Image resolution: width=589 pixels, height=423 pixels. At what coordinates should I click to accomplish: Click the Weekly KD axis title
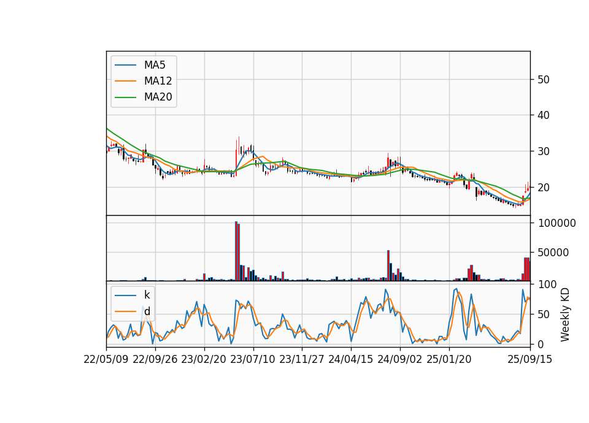click(565, 315)
